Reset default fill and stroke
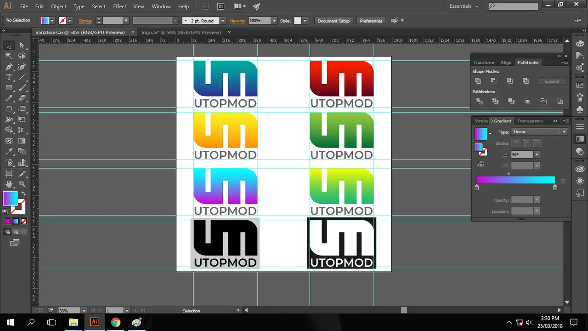Screen dimensions: 588x331 click(x=6, y=211)
